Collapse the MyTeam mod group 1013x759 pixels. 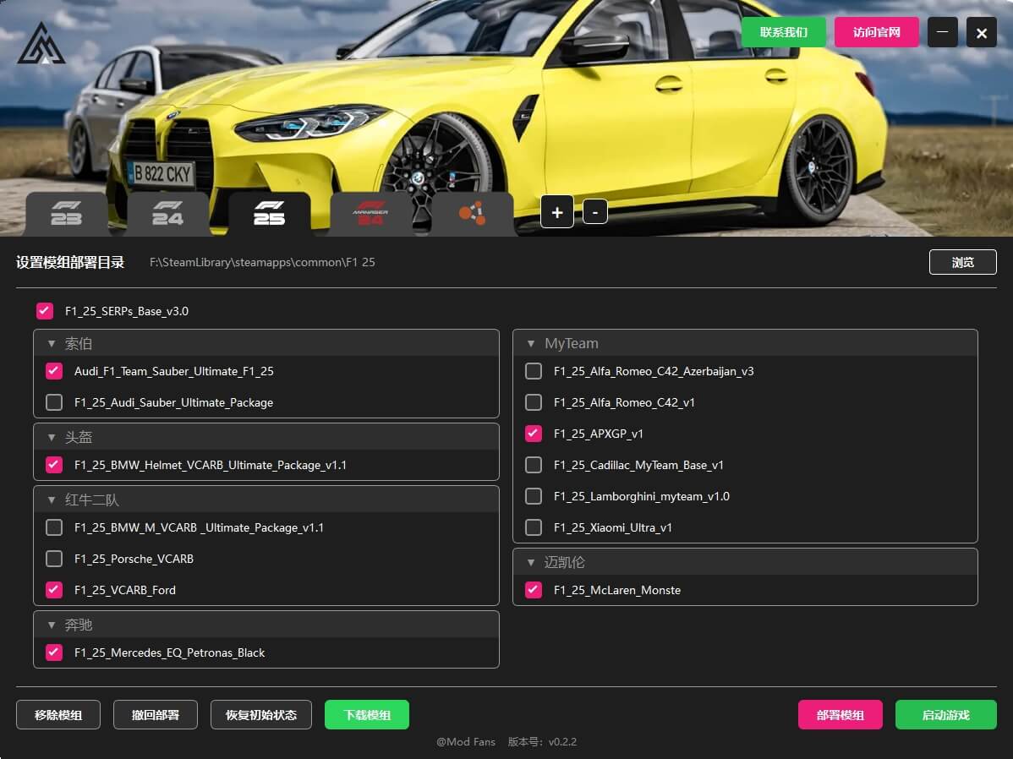pos(531,344)
